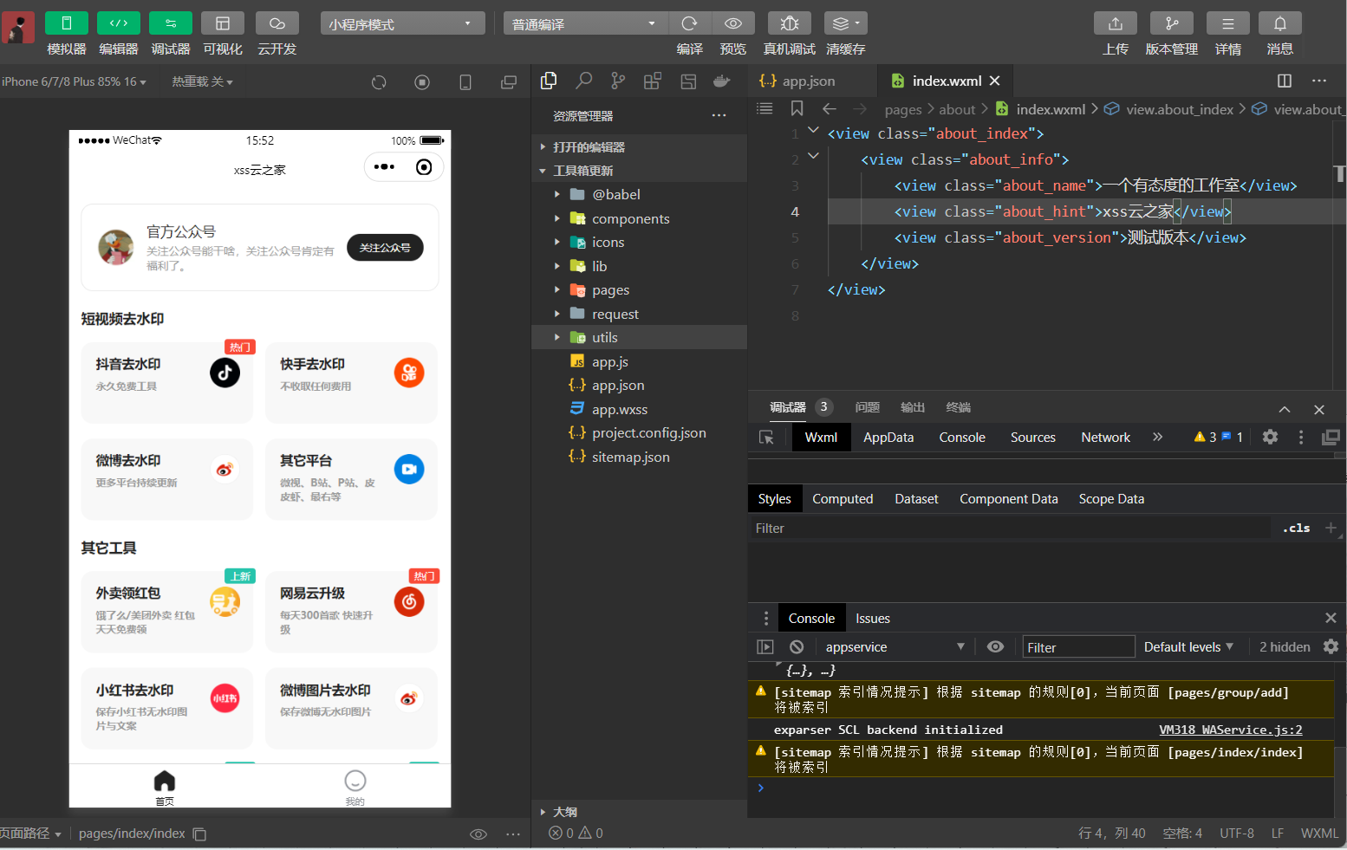Toggle the simulator panel button
This screenshot has width=1347, height=850.
(66, 23)
